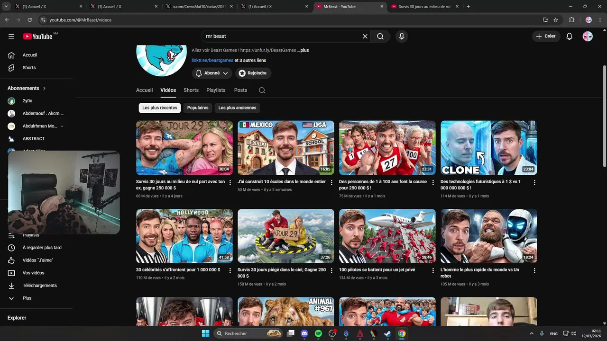Open Discord from the taskbar
The height and width of the screenshot is (341, 607).
pyautogui.click(x=304, y=333)
